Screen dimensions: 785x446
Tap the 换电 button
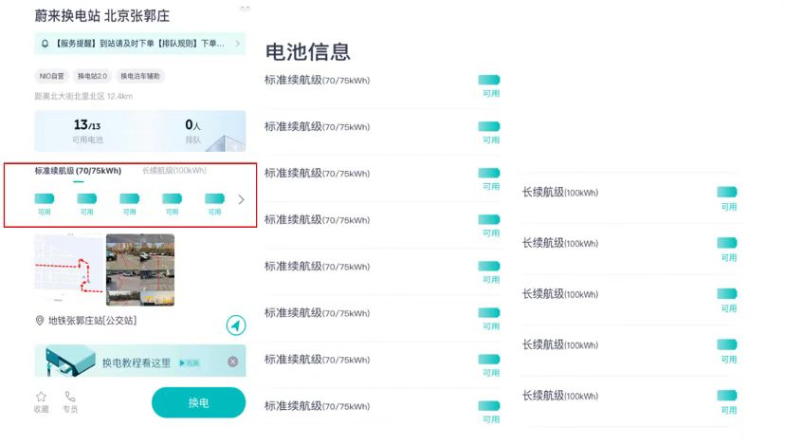click(199, 402)
